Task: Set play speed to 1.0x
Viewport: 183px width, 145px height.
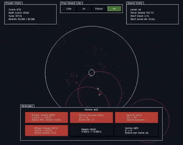Action: tap(69, 9)
